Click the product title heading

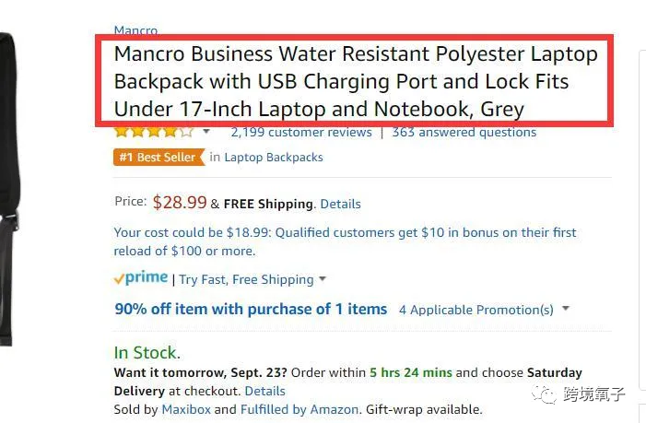[356, 81]
